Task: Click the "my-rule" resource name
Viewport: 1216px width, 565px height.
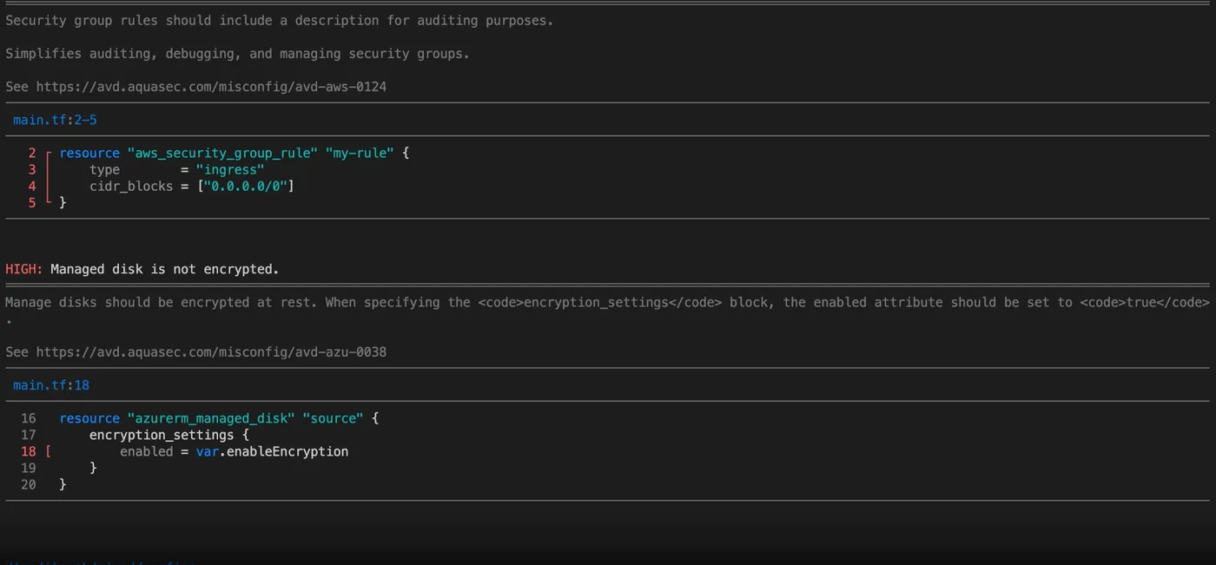Action: 360,153
